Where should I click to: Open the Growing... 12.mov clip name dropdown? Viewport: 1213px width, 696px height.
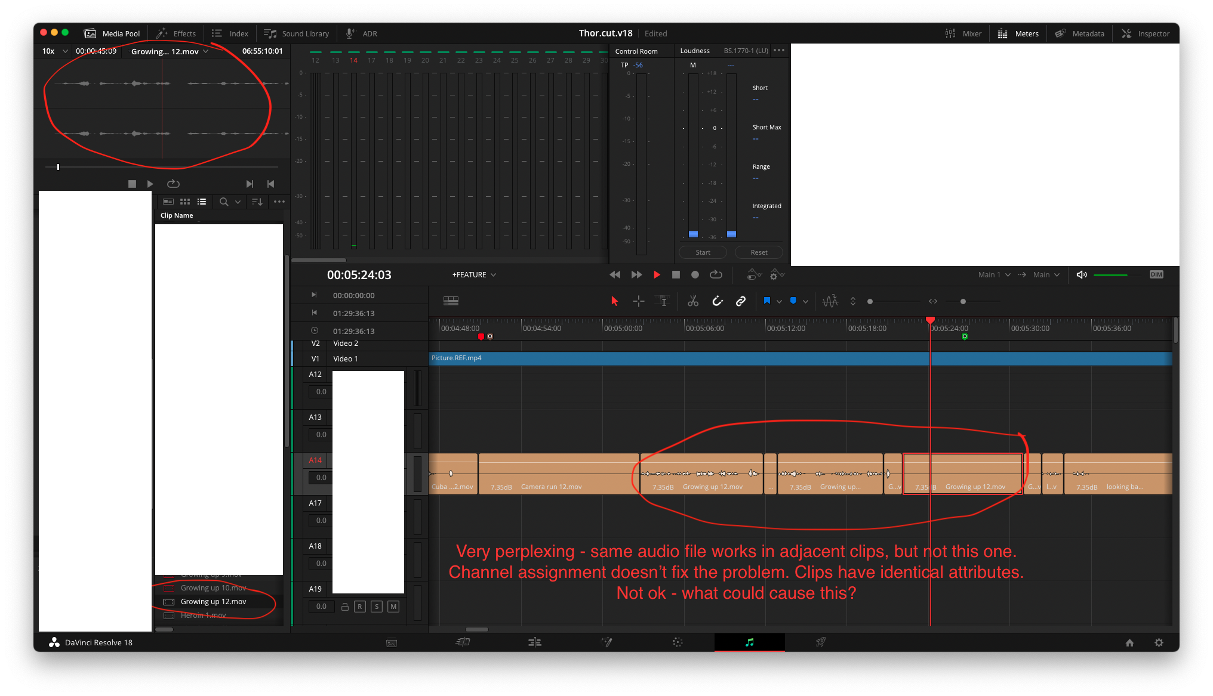point(170,51)
